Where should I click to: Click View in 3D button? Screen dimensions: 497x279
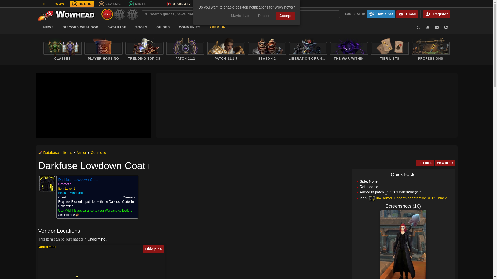click(x=445, y=163)
